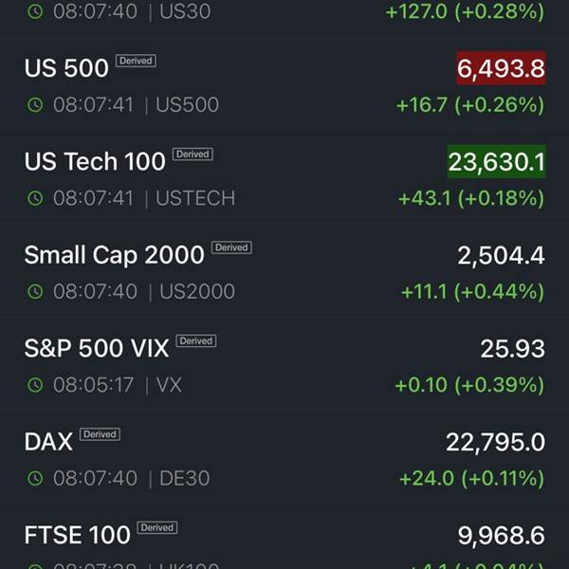Click the Derived badge beside DAX

pyautogui.click(x=100, y=434)
